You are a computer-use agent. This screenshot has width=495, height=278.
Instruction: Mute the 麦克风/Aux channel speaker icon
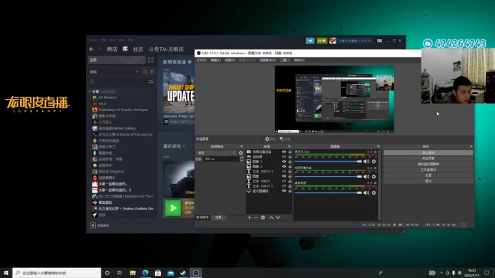coord(366,161)
